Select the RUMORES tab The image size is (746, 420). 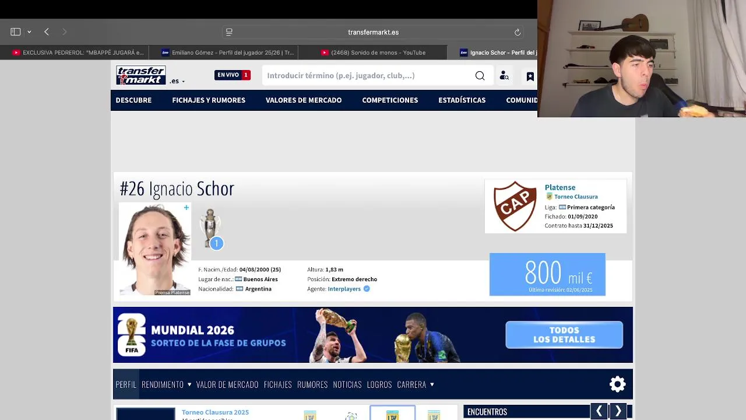point(312,384)
